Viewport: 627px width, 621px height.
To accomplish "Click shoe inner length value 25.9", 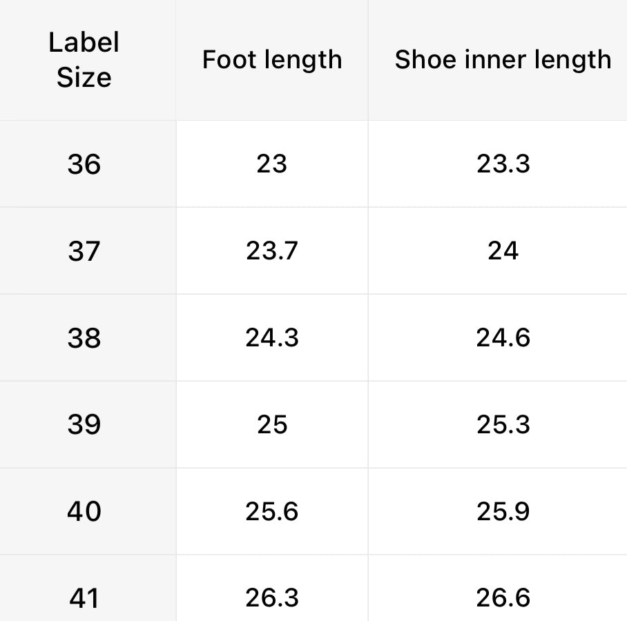I will coord(503,511).
